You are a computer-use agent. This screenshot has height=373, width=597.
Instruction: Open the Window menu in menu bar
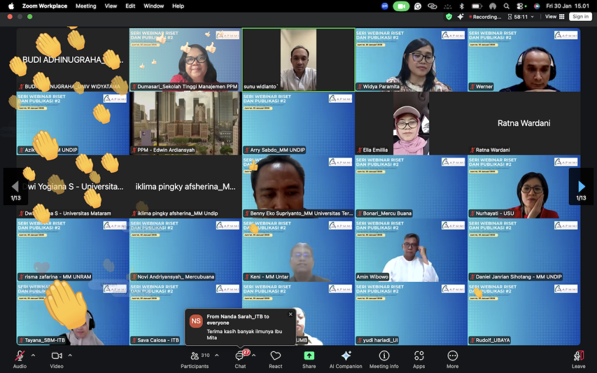[x=153, y=6]
